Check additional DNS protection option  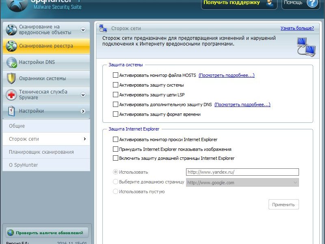[x=115, y=105]
